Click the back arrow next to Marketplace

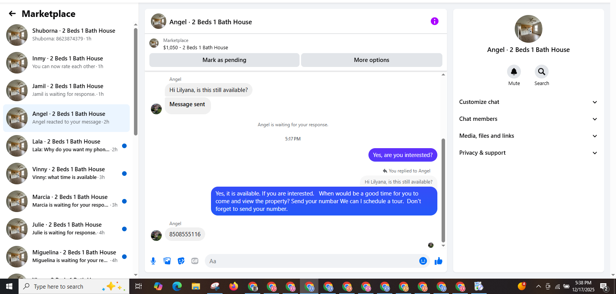point(12,14)
